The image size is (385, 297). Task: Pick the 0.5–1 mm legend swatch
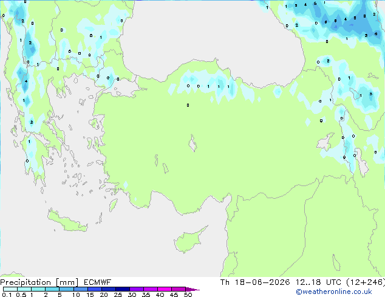point(24,289)
